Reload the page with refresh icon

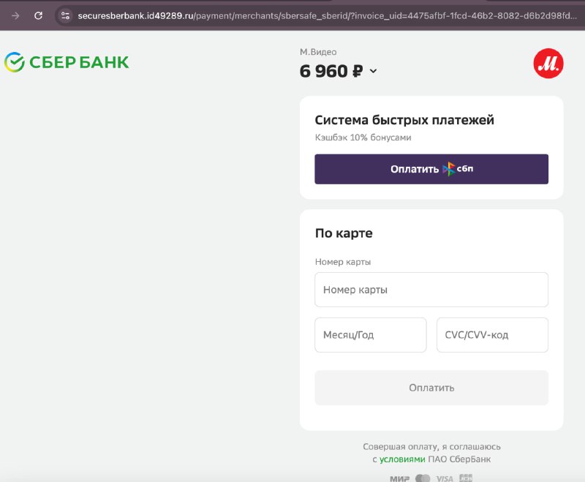click(x=38, y=15)
